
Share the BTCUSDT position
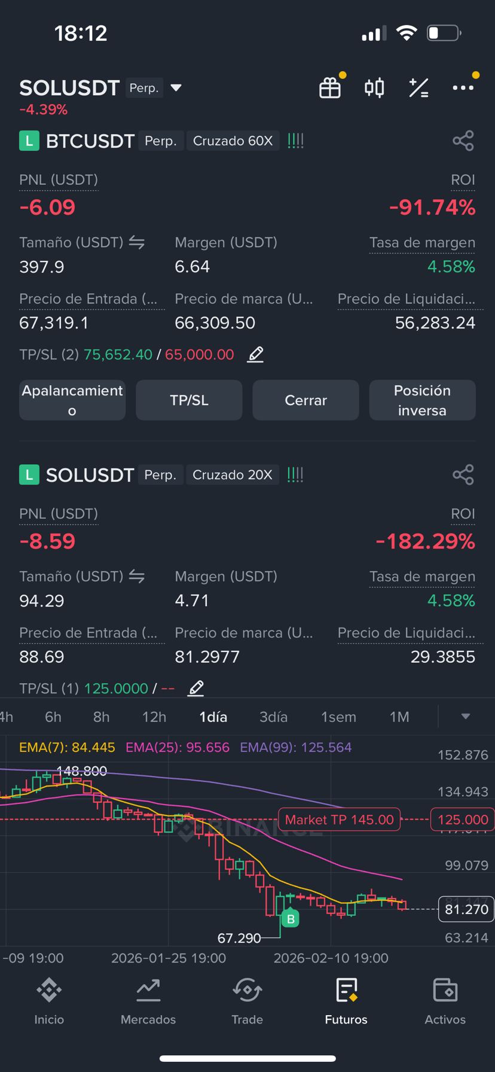tap(463, 141)
